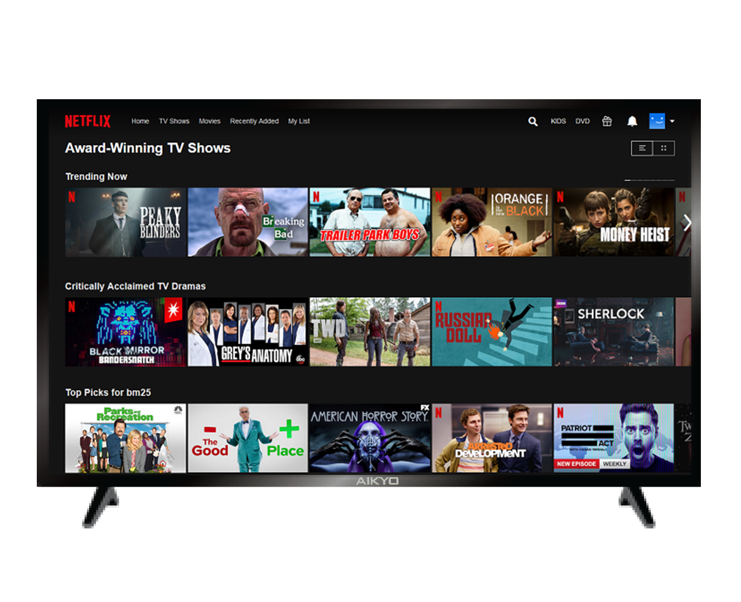Open the Patriot Act thumbnail
The width and height of the screenshot is (741, 602).
click(x=614, y=438)
